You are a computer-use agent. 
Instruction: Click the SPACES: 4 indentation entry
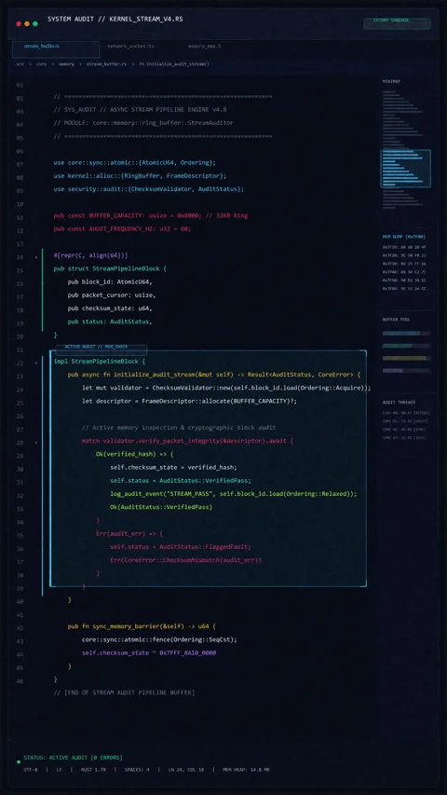point(137,770)
